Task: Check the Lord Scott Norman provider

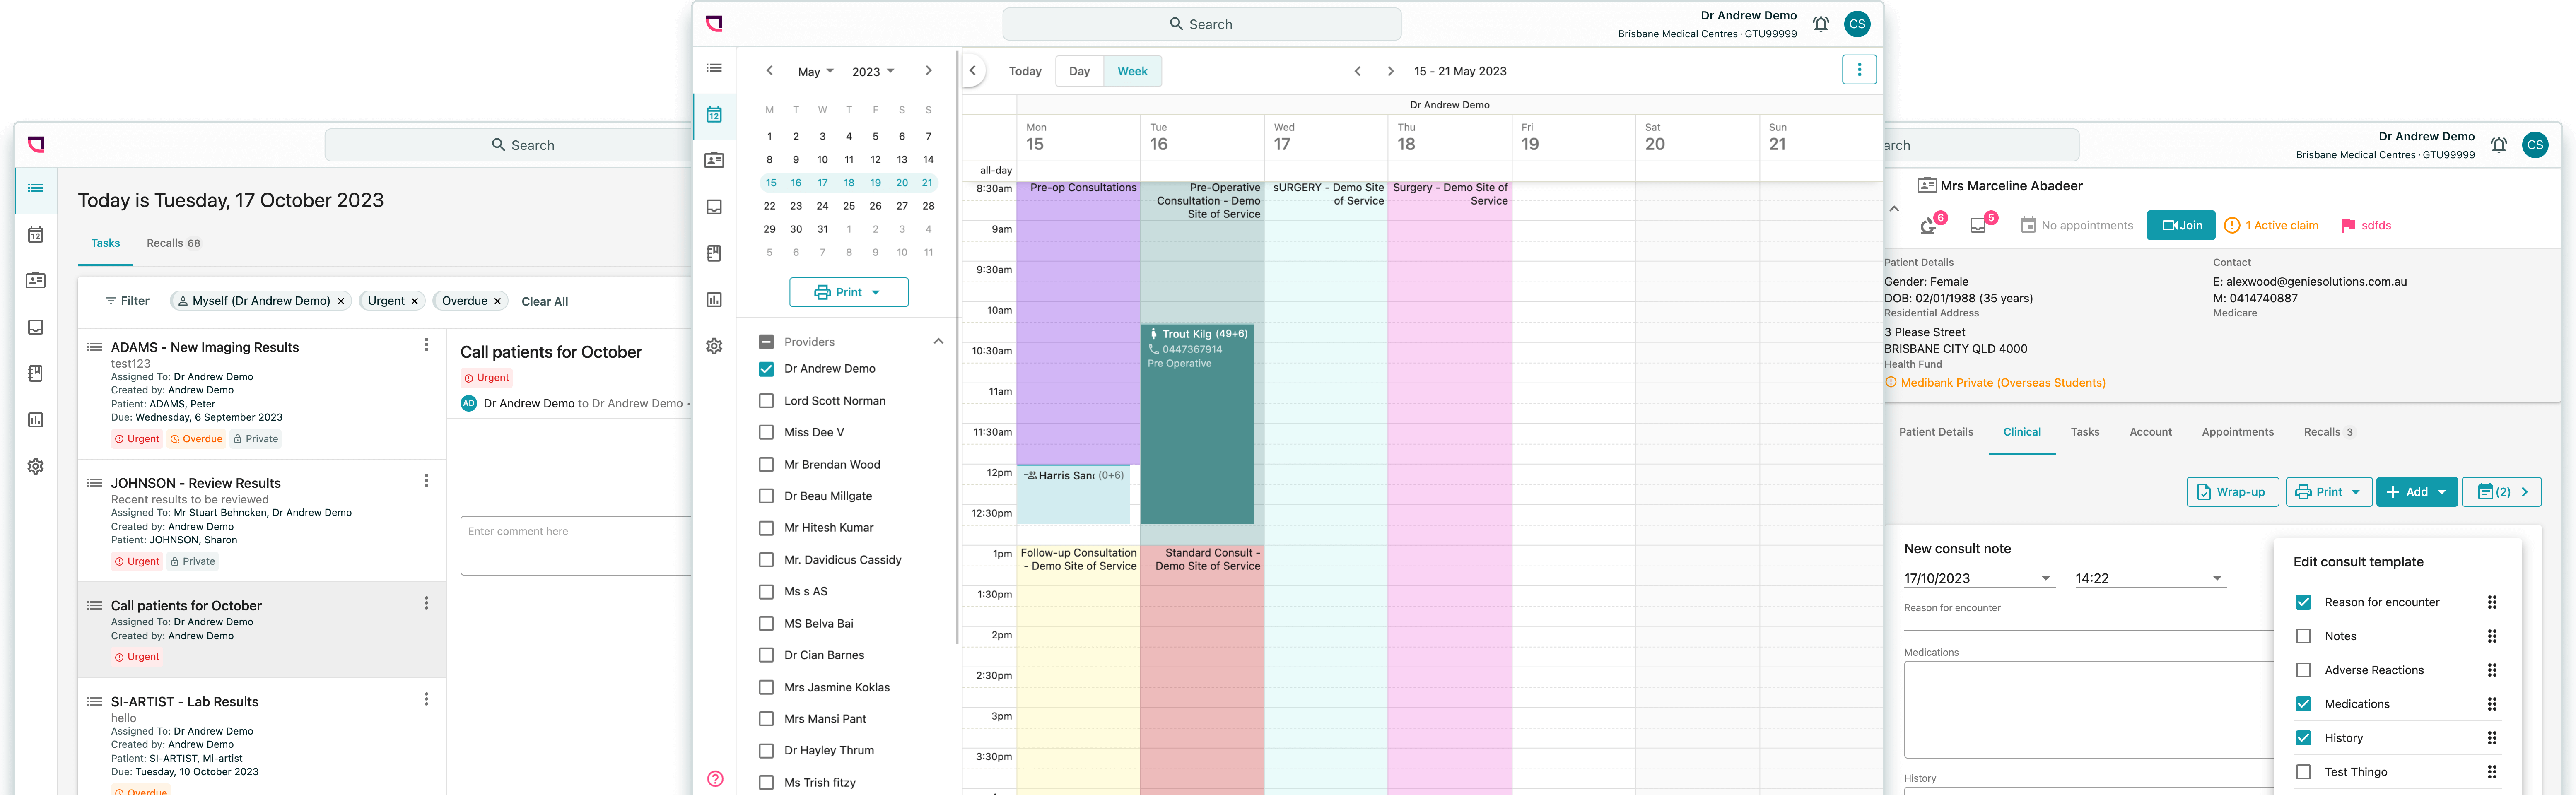Action: [766, 401]
